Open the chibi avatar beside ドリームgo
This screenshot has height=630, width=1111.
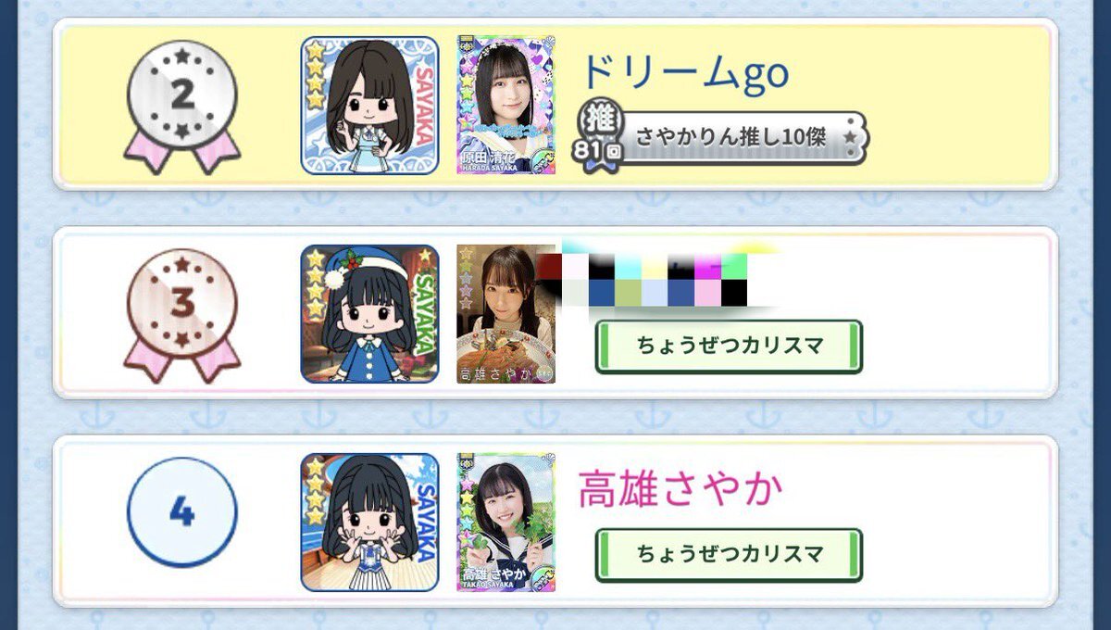click(x=369, y=106)
